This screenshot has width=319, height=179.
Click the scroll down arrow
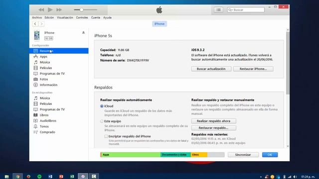click(288, 146)
